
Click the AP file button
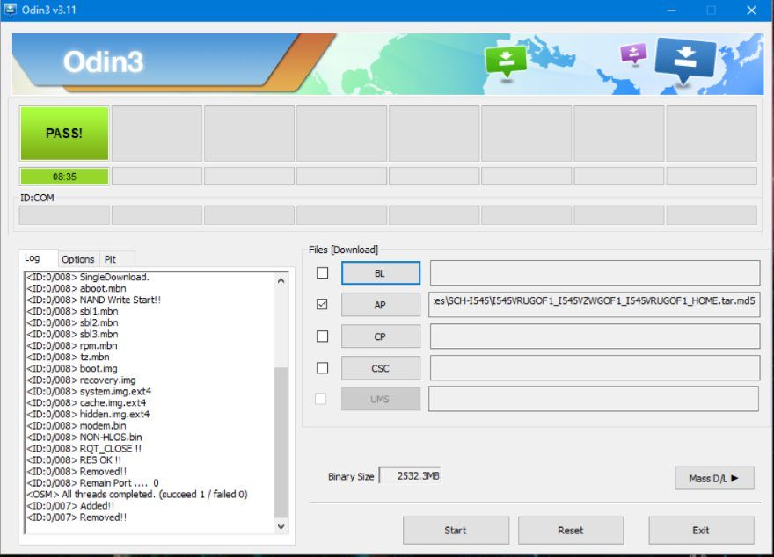(x=381, y=305)
